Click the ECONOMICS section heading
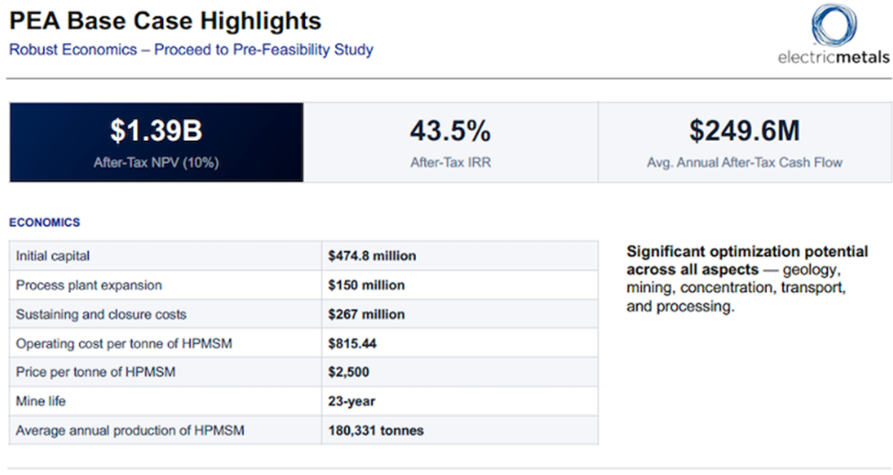 point(44,222)
